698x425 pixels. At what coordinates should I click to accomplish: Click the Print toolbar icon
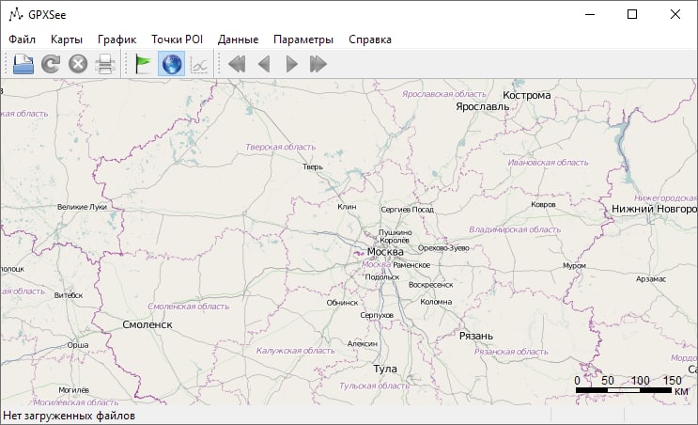[x=105, y=64]
